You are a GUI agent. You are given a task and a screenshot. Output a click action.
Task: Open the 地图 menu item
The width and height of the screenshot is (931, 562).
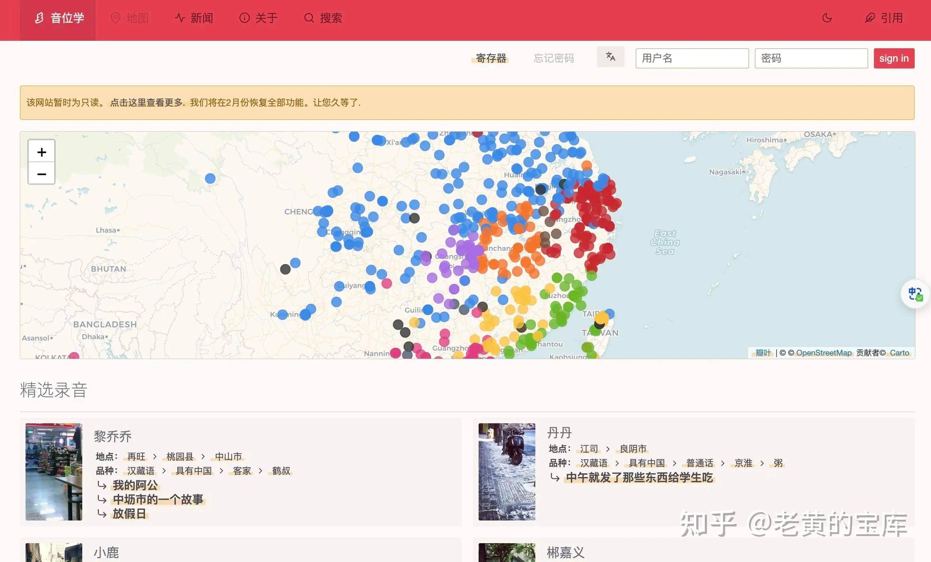click(x=129, y=18)
